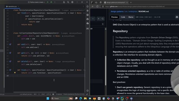Change CRLF line separator in status bar
Screen dimensions: 179x101
point(43,94)
